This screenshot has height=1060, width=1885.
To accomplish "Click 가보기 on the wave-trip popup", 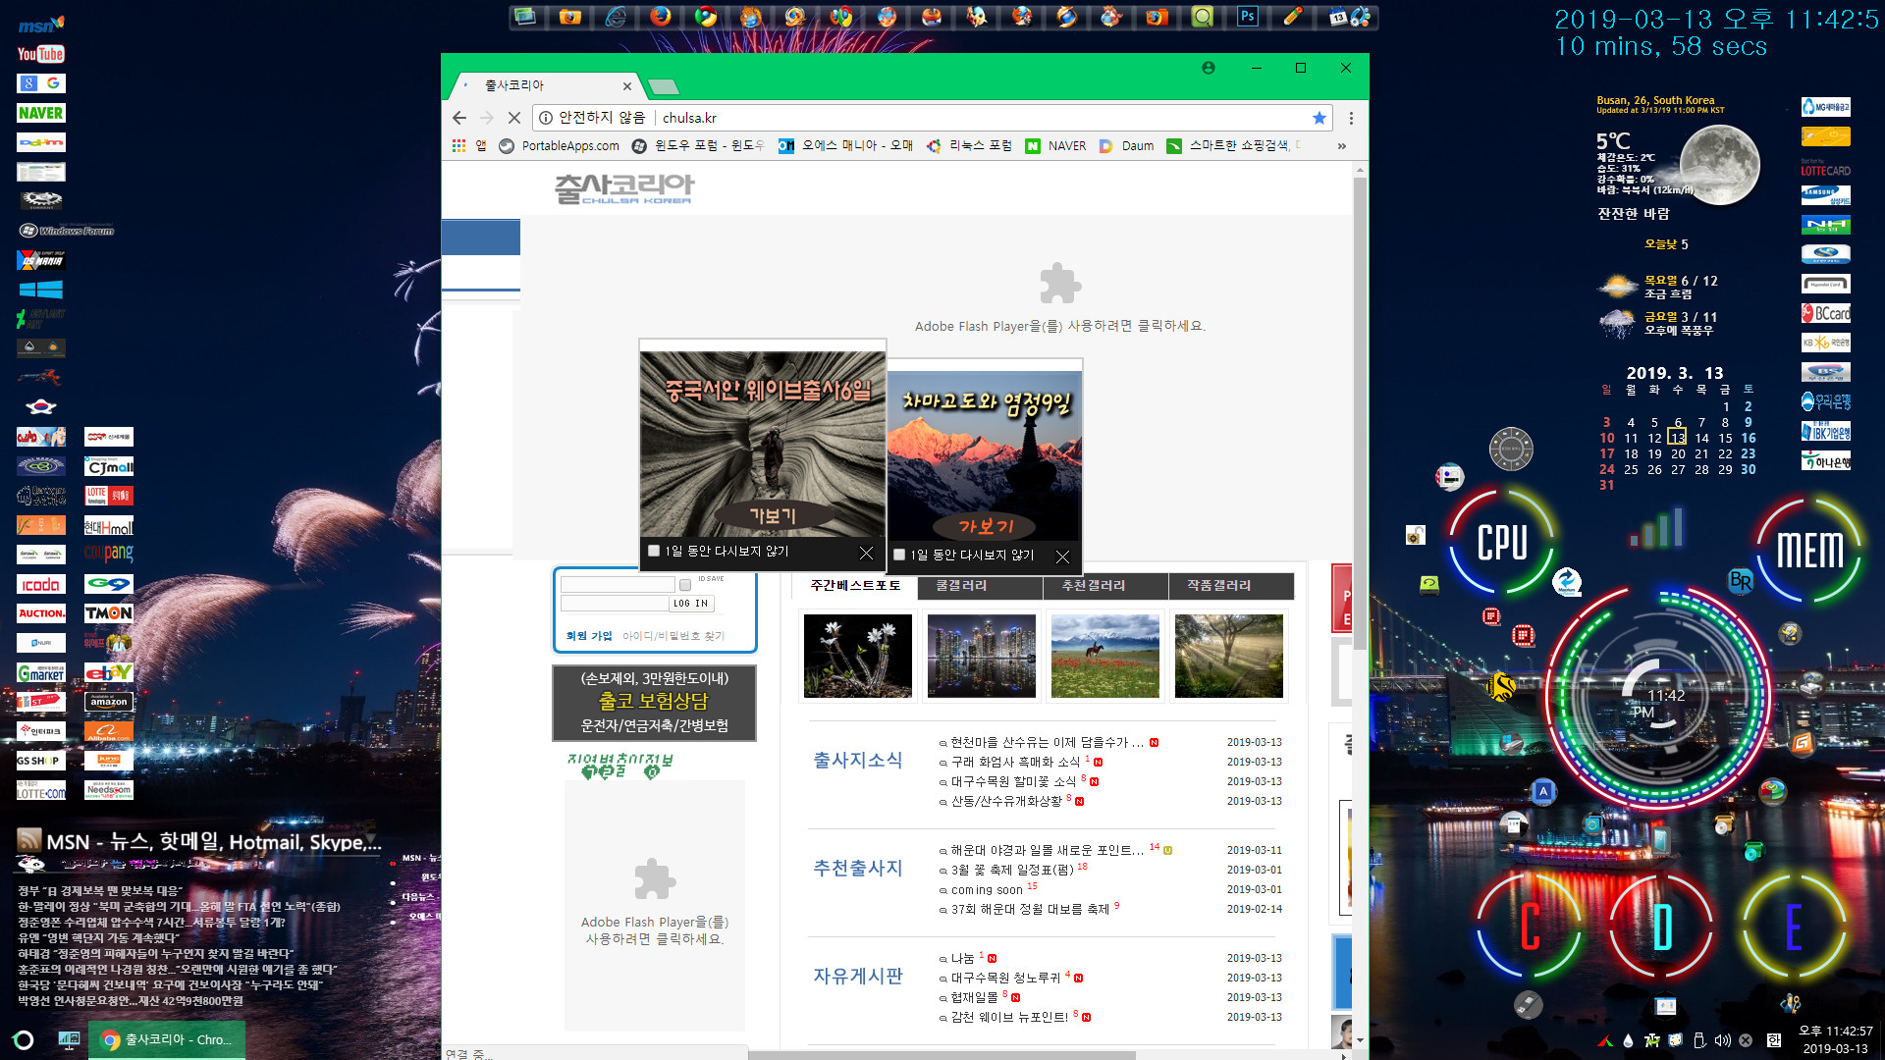I will [773, 515].
